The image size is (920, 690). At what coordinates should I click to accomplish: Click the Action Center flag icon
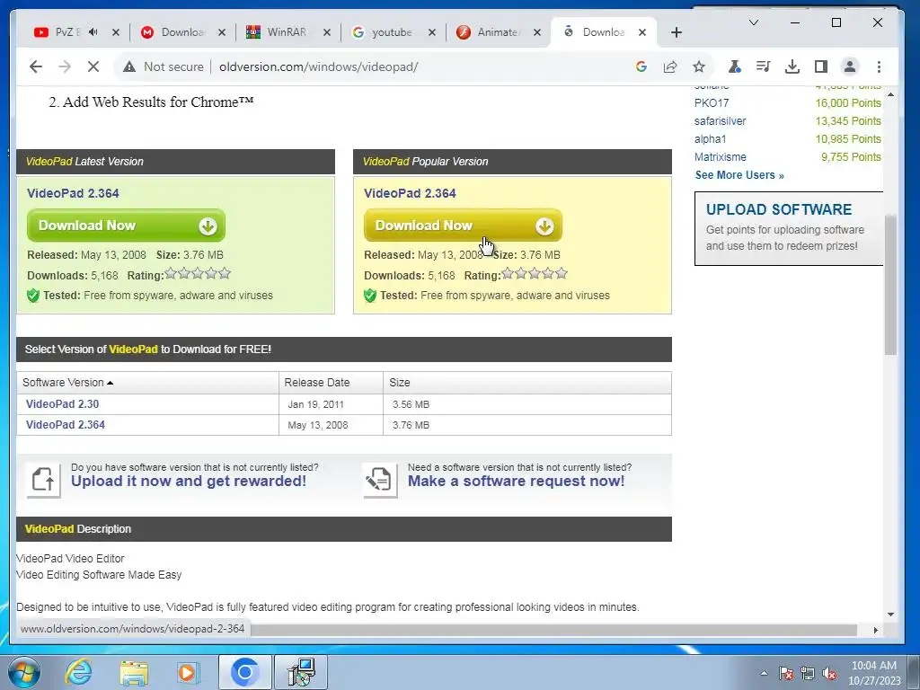tap(786, 673)
